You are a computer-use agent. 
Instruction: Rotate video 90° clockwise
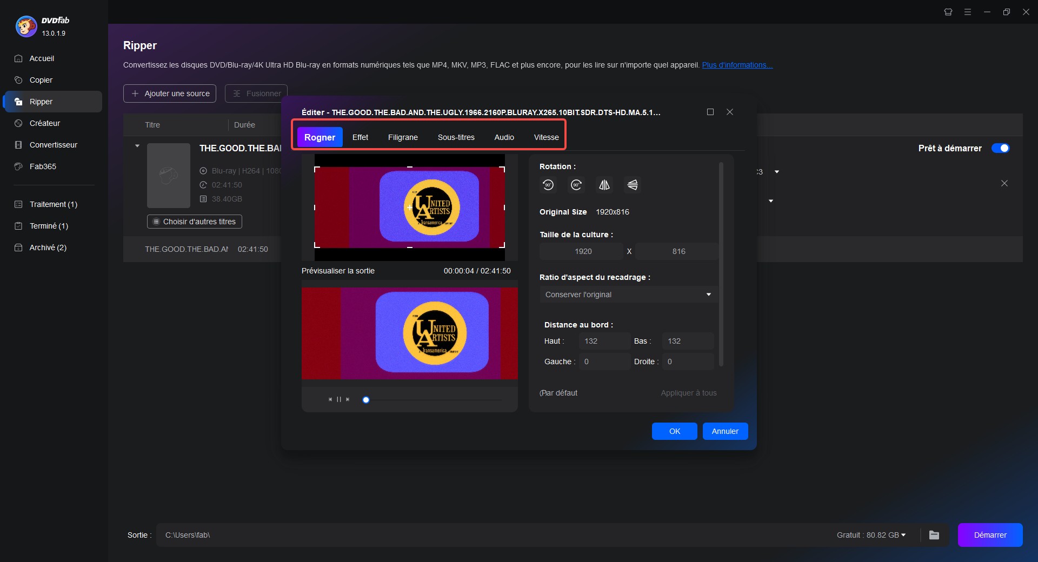pyautogui.click(x=576, y=185)
